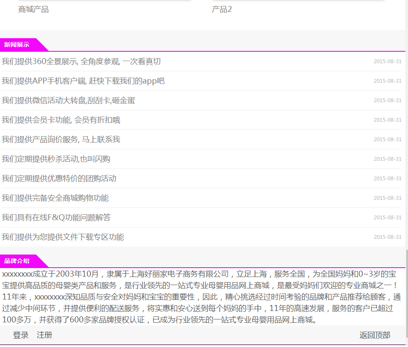Click the 登录 link in footer

pyautogui.click(x=21, y=335)
